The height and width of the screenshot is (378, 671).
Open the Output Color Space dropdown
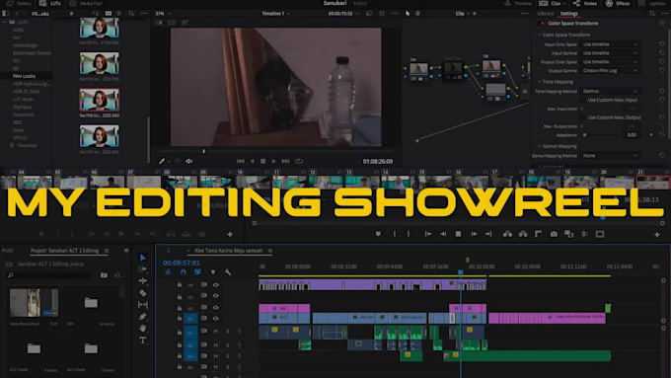611,62
